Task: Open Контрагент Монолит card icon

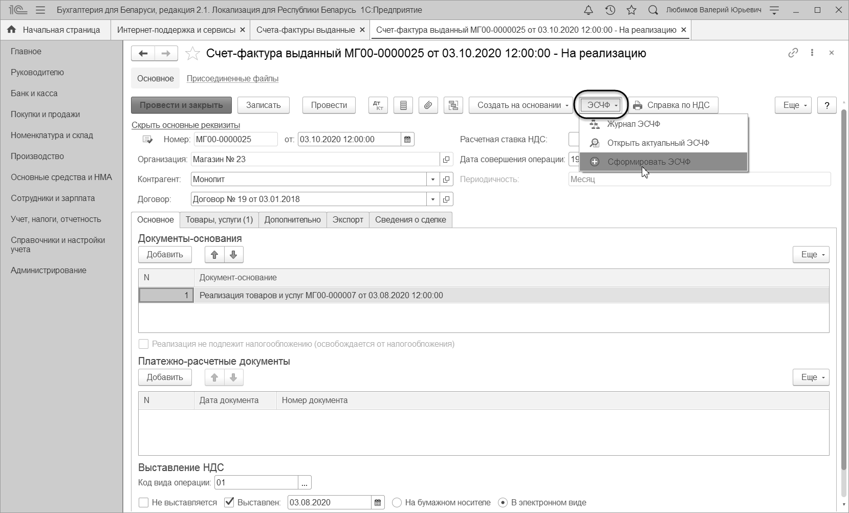Action: [446, 179]
